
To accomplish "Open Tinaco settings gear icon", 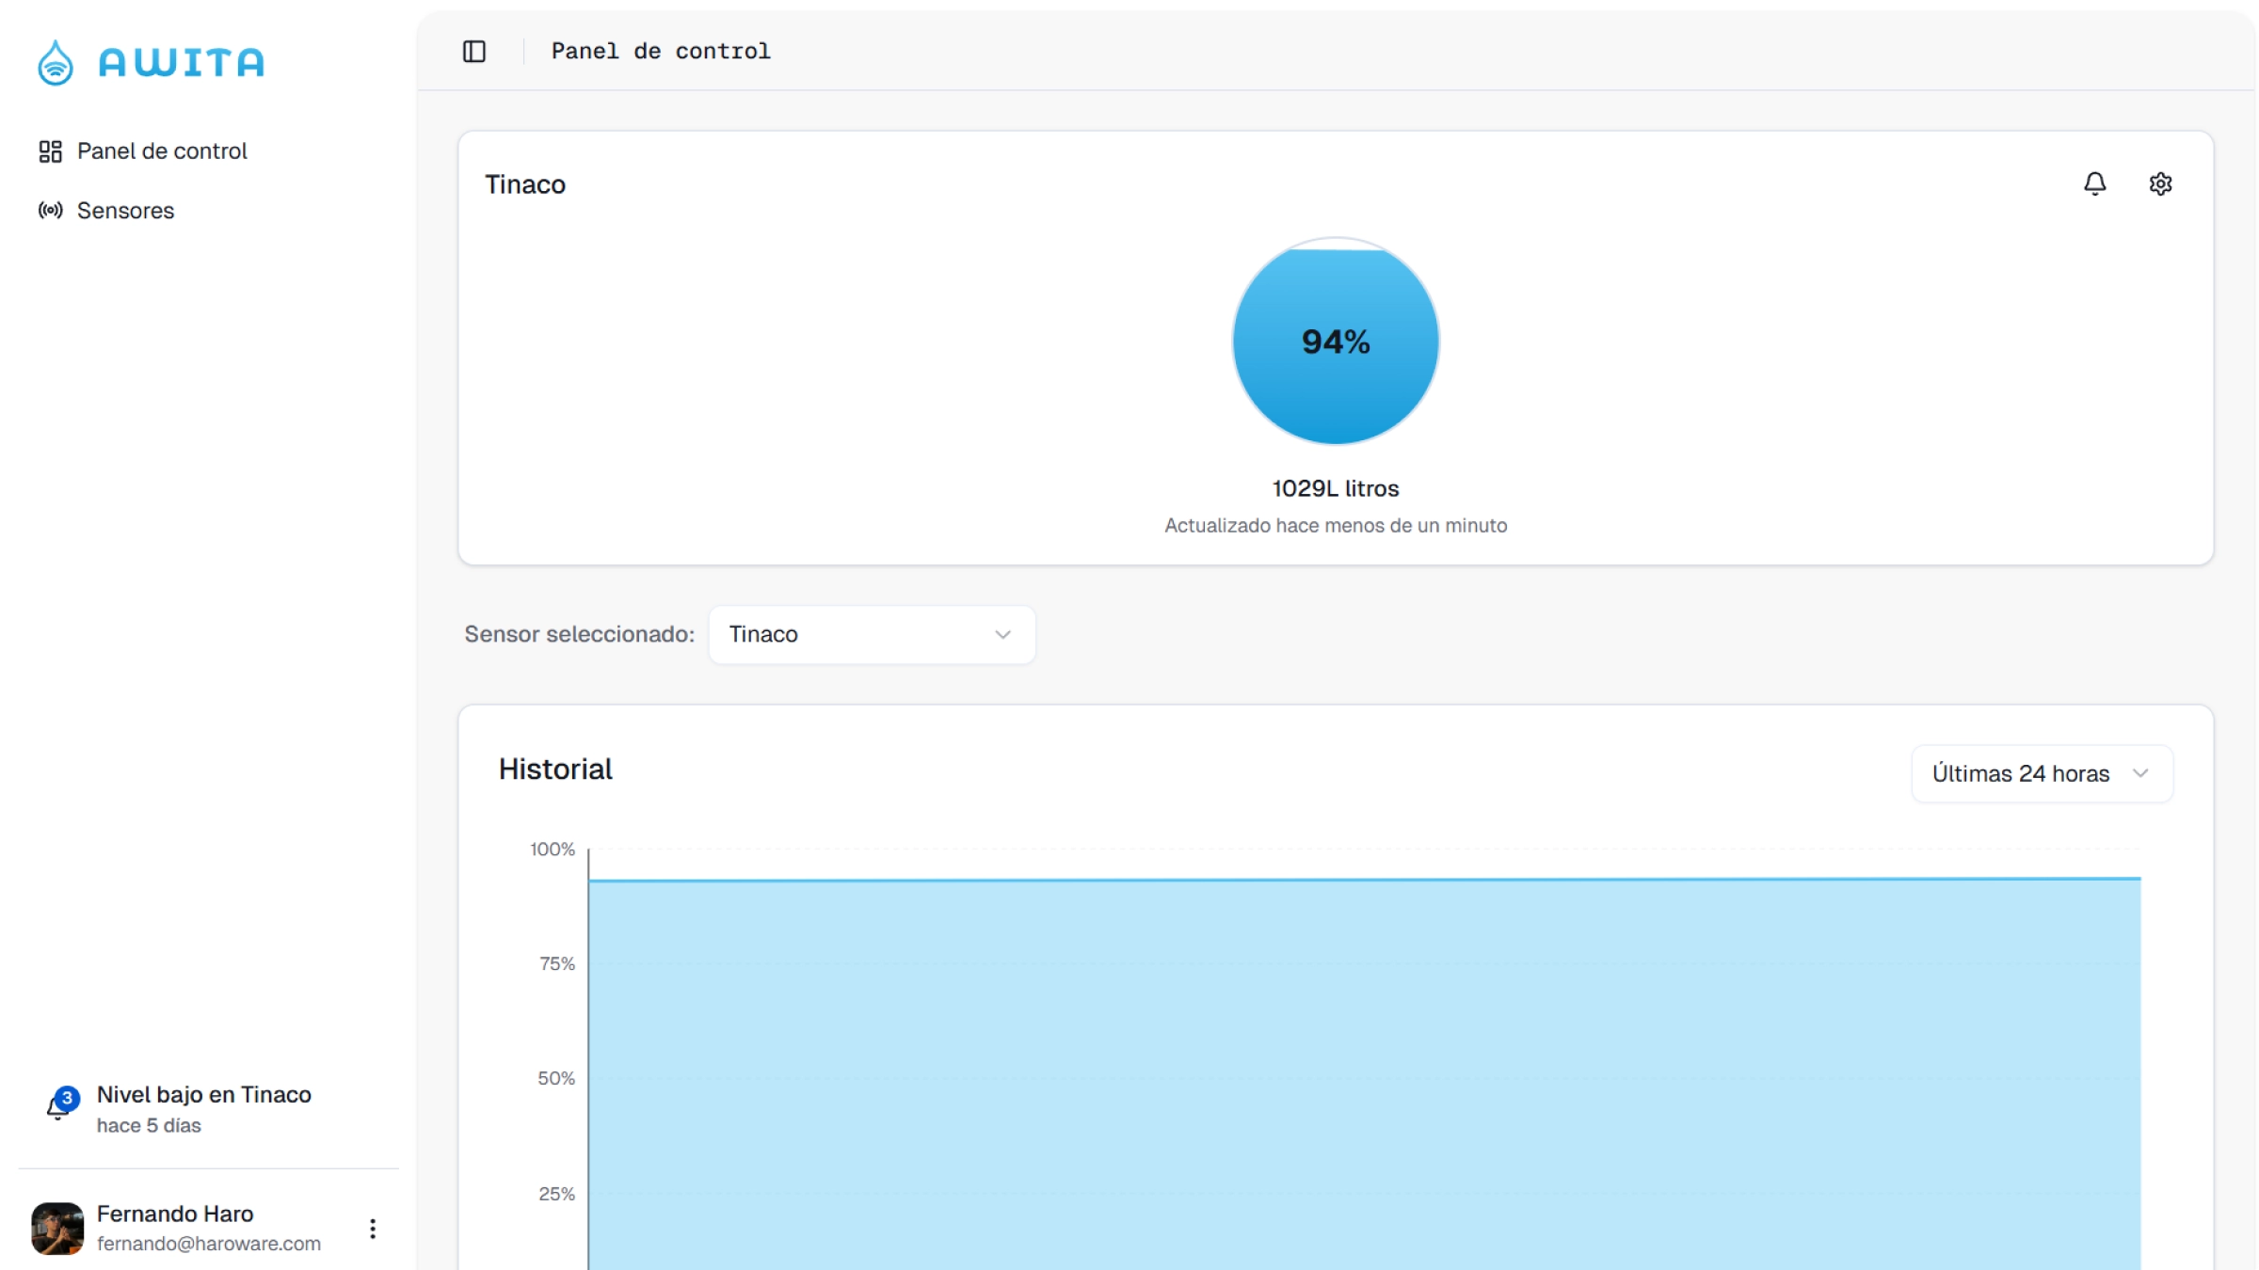I will [2160, 183].
